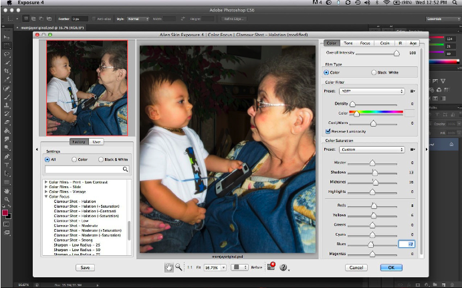Click the volume icon in menu bar
This screenshot has width=462, height=288.
coord(367,3)
